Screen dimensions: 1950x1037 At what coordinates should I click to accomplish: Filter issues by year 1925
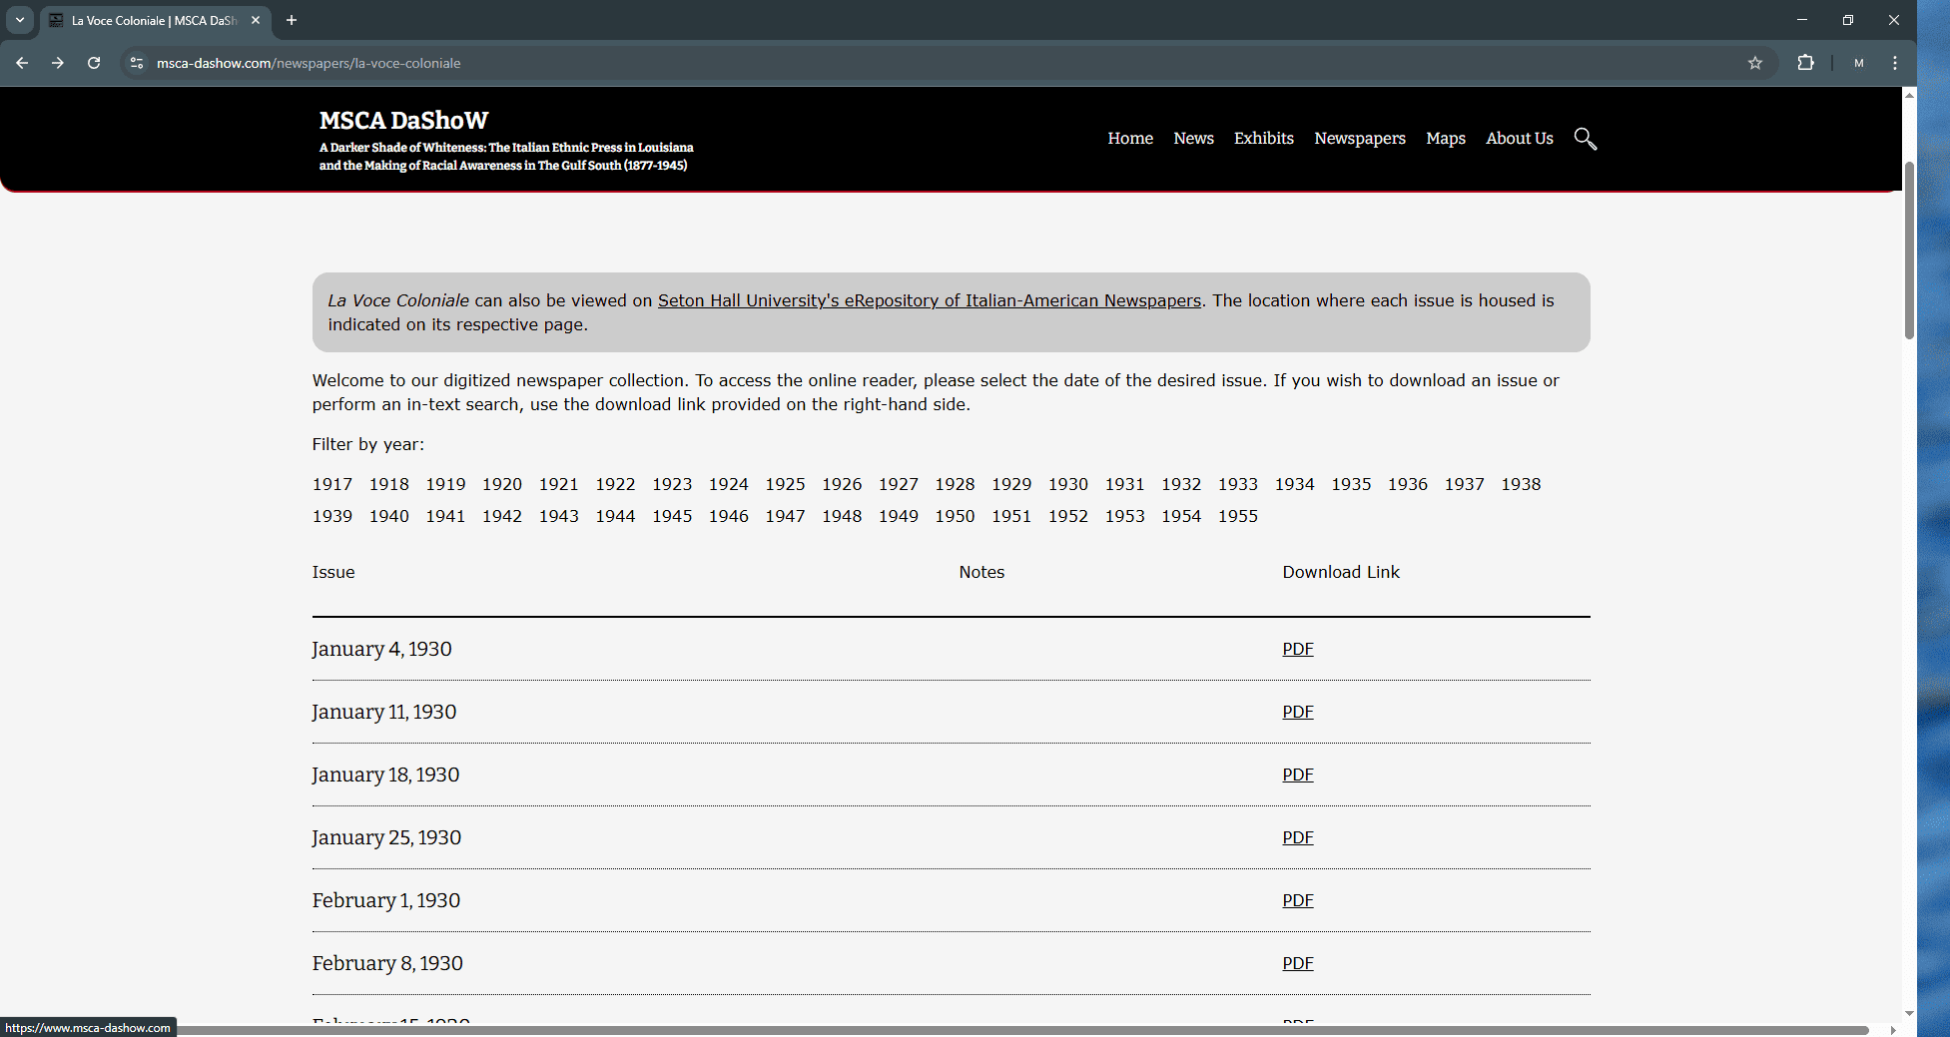click(x=785, y=484)
